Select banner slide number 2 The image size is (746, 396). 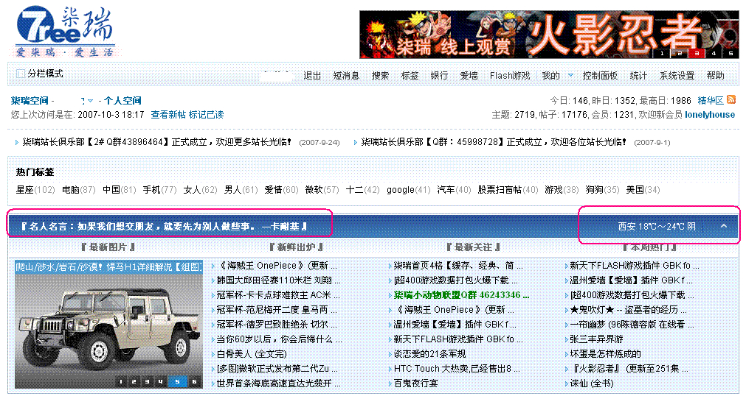tap(680, 54)
